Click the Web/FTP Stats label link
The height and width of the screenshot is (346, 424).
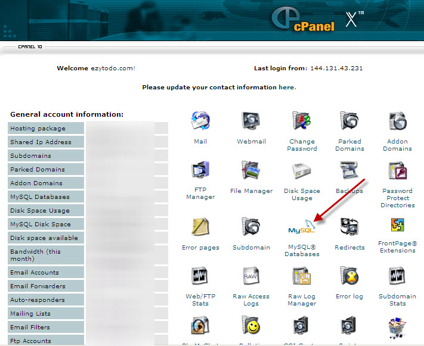click(200, 300)
